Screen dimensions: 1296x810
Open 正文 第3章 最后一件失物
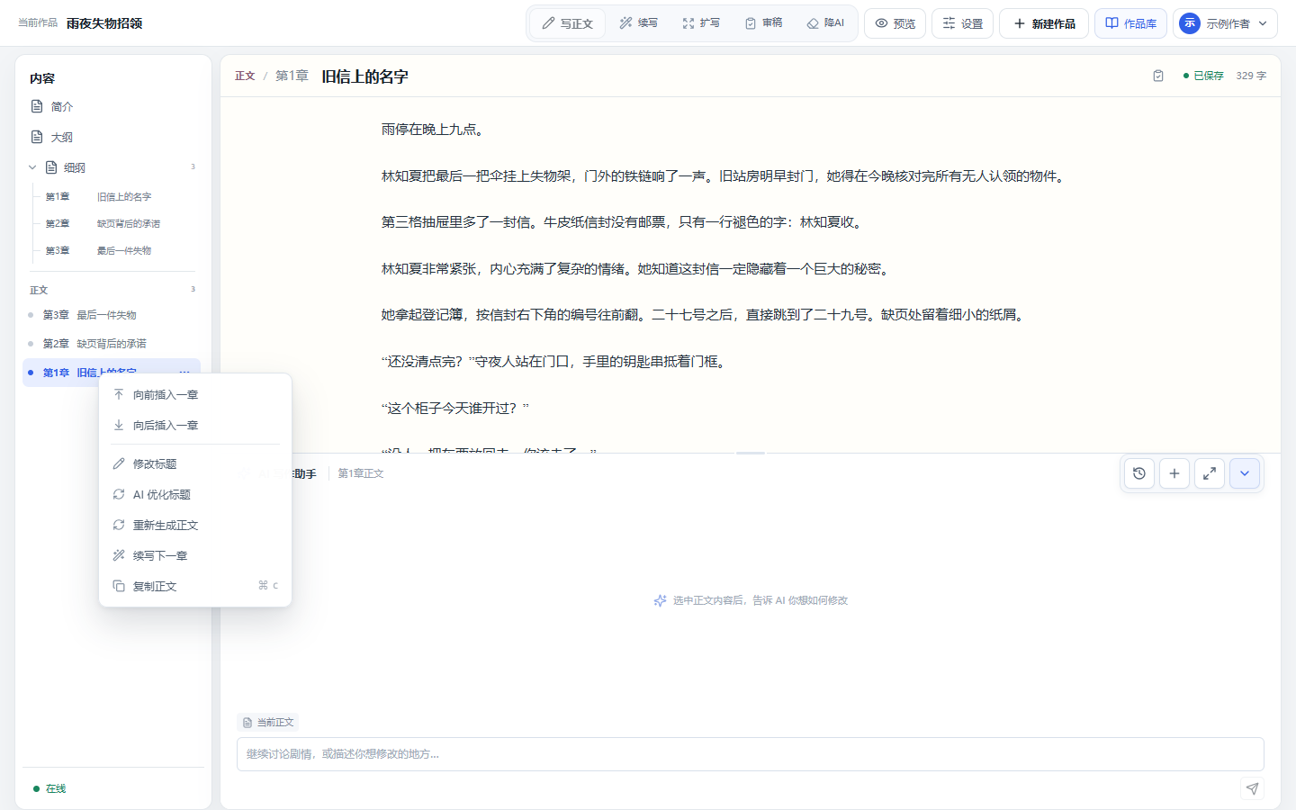(x=112, y=315)
